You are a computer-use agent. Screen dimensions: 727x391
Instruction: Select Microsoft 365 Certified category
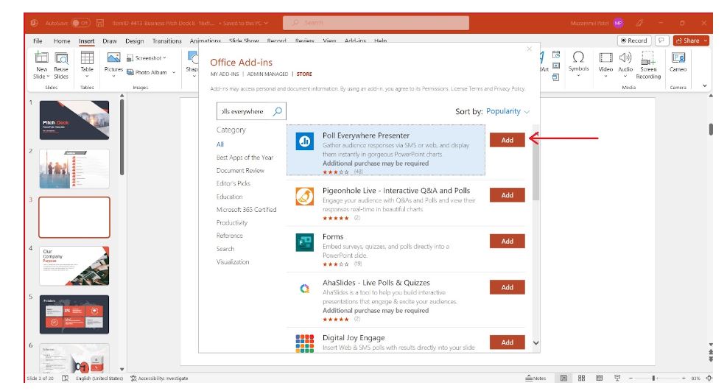246,209
